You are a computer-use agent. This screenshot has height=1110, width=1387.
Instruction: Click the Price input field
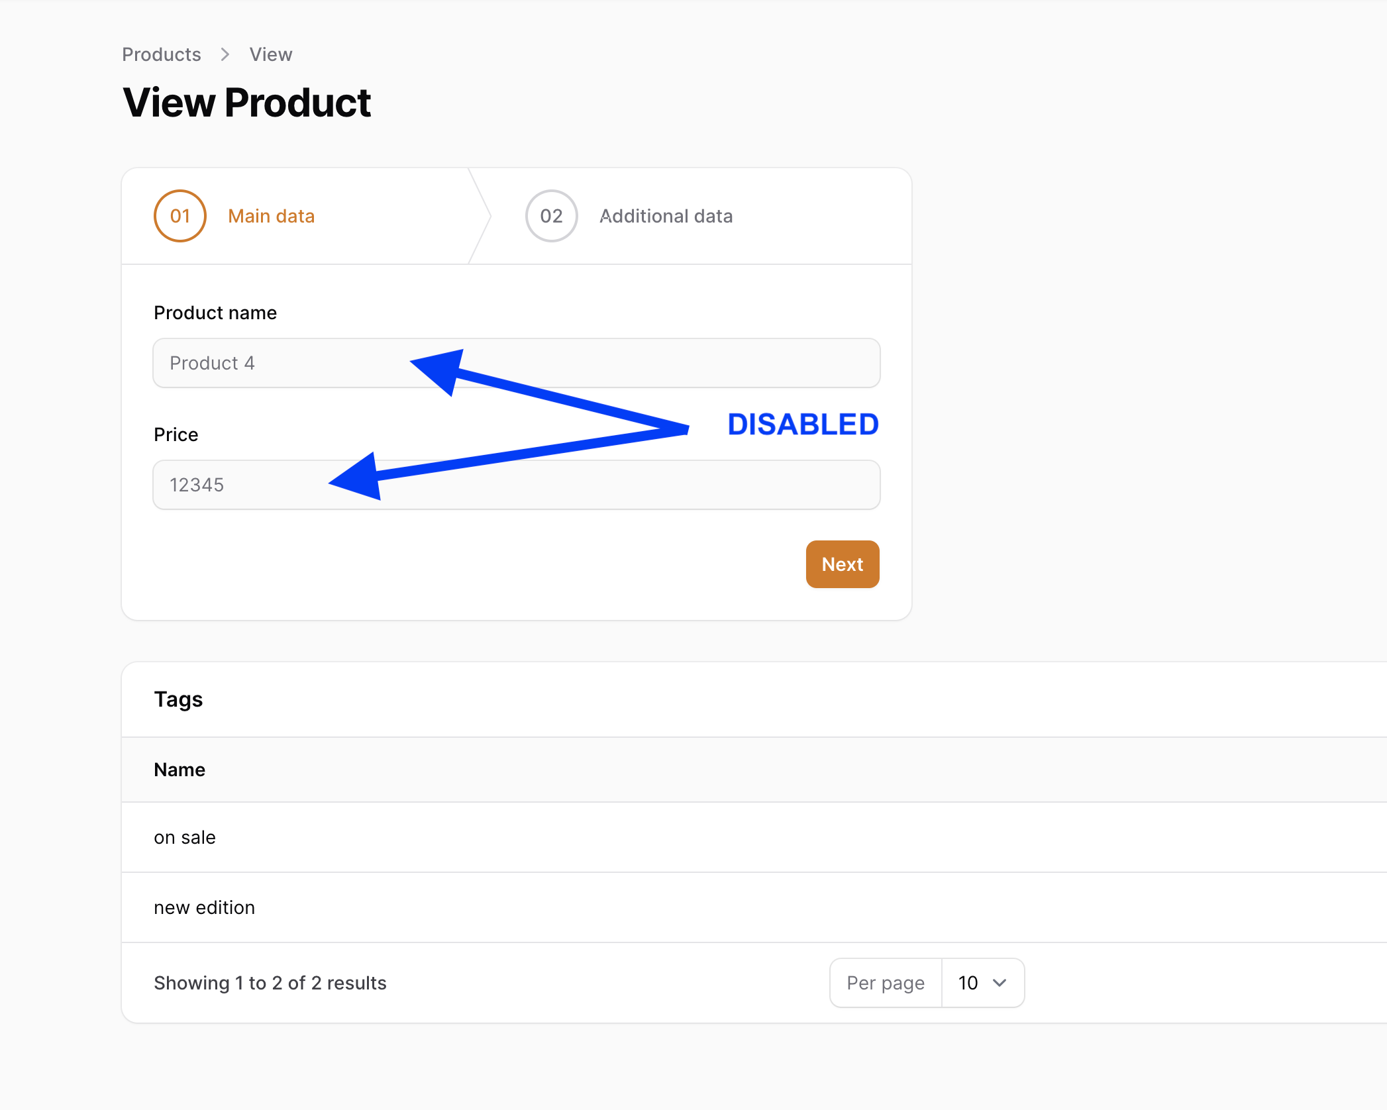pyautogui.click(x=517, y=485)
